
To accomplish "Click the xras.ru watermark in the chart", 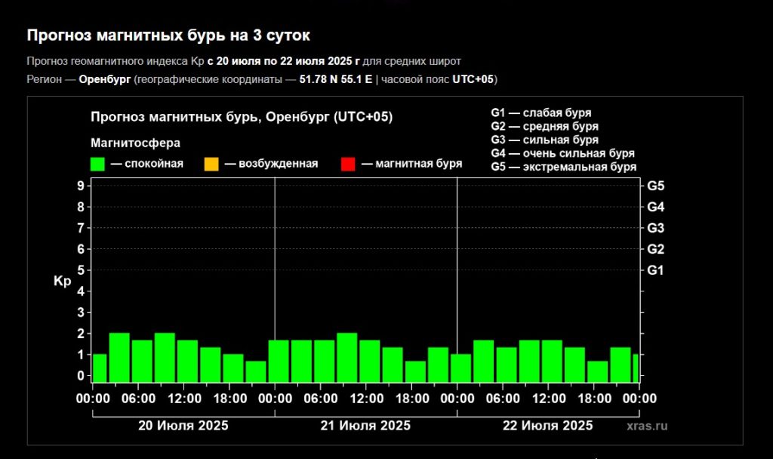I will point(647,426).
